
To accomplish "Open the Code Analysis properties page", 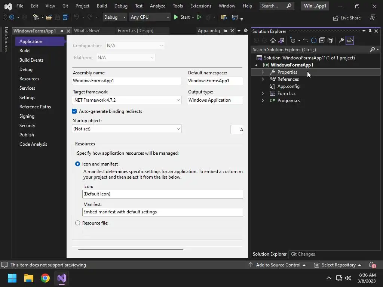I will (33, 144).
